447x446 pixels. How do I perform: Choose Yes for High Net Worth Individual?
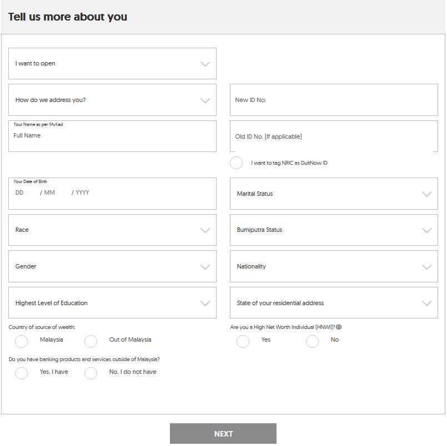coord(243,341)
